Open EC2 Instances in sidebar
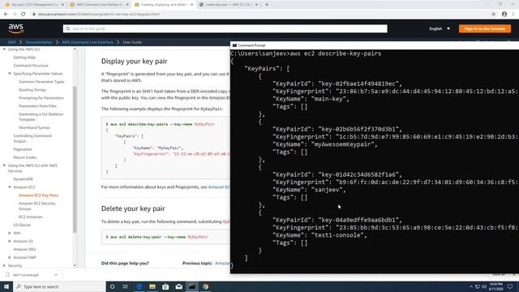The width and height of the screenshot is (519, 292). click(x=31, y=217)
